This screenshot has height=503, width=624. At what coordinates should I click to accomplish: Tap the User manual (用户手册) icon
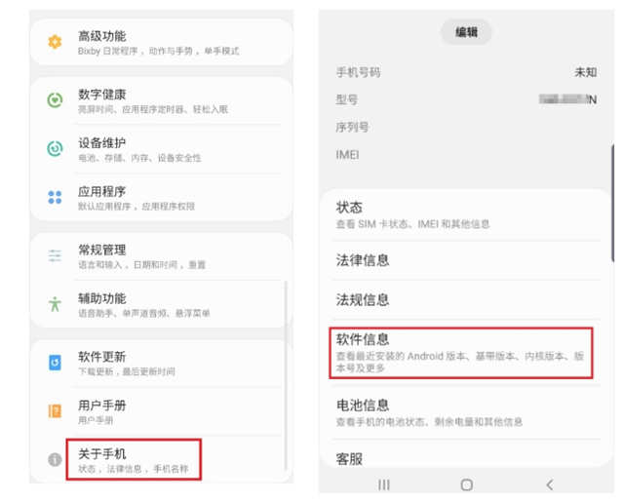55,411
